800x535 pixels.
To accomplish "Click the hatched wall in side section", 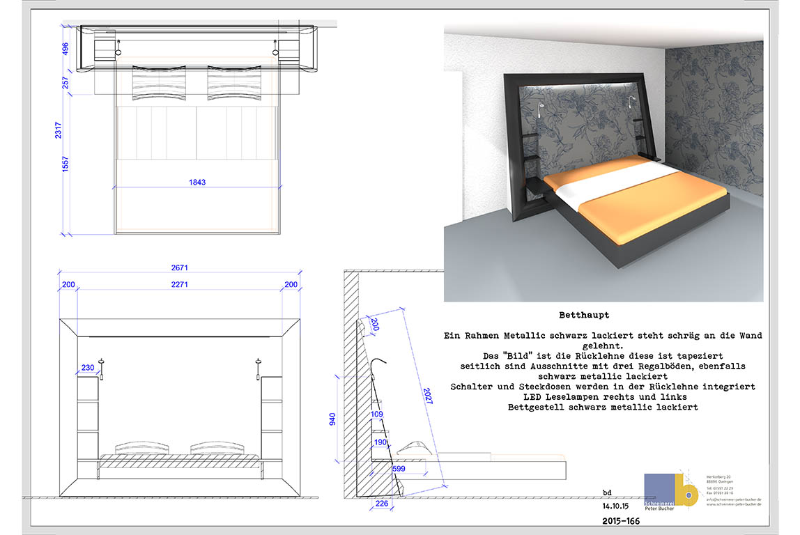I will 351,385.
